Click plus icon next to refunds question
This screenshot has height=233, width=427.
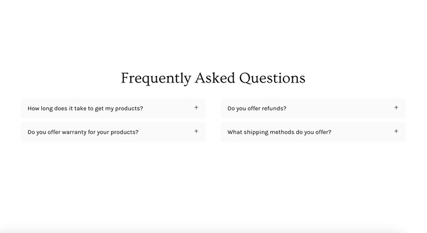[396, 107]
